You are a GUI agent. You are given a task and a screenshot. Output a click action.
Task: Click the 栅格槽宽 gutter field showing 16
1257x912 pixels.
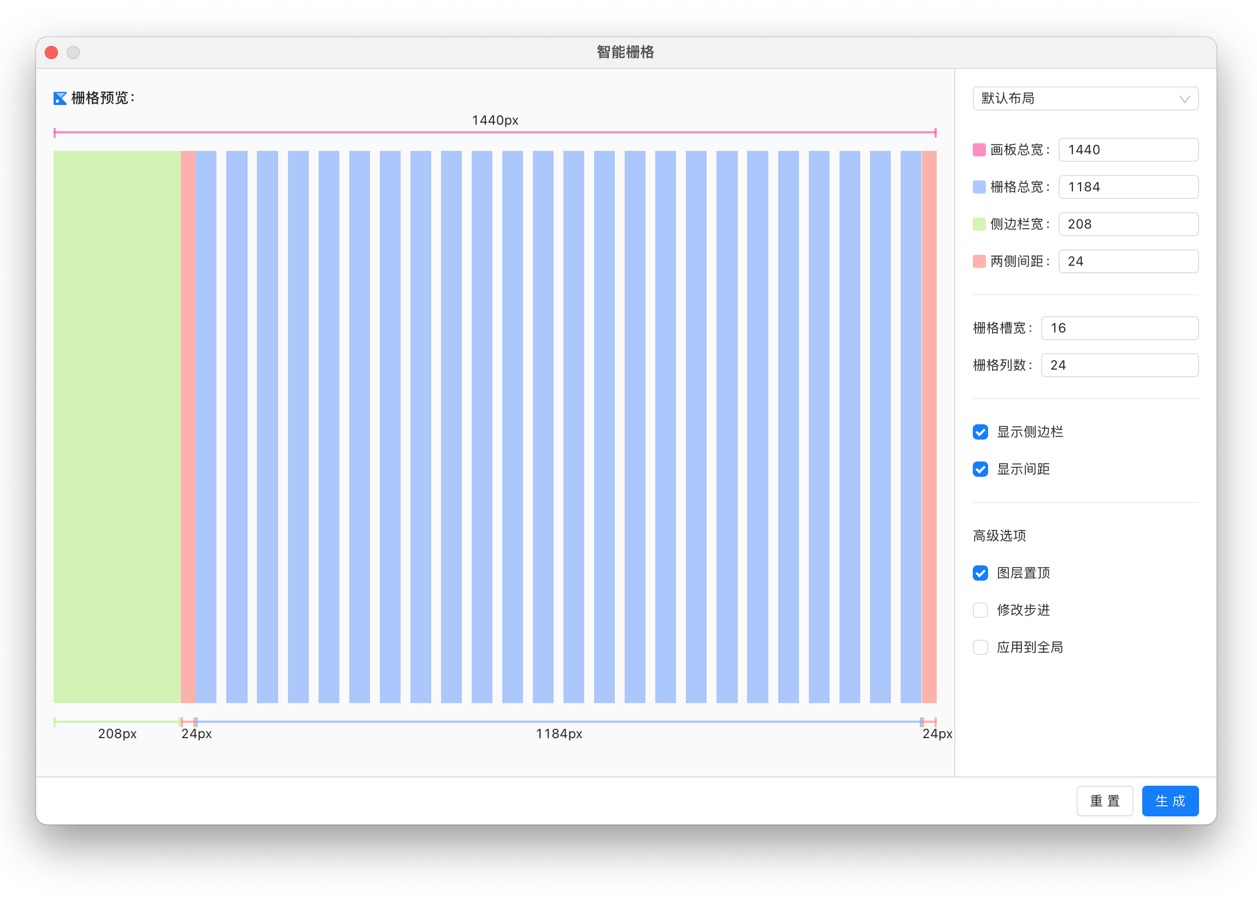[x=1119, y=328]
